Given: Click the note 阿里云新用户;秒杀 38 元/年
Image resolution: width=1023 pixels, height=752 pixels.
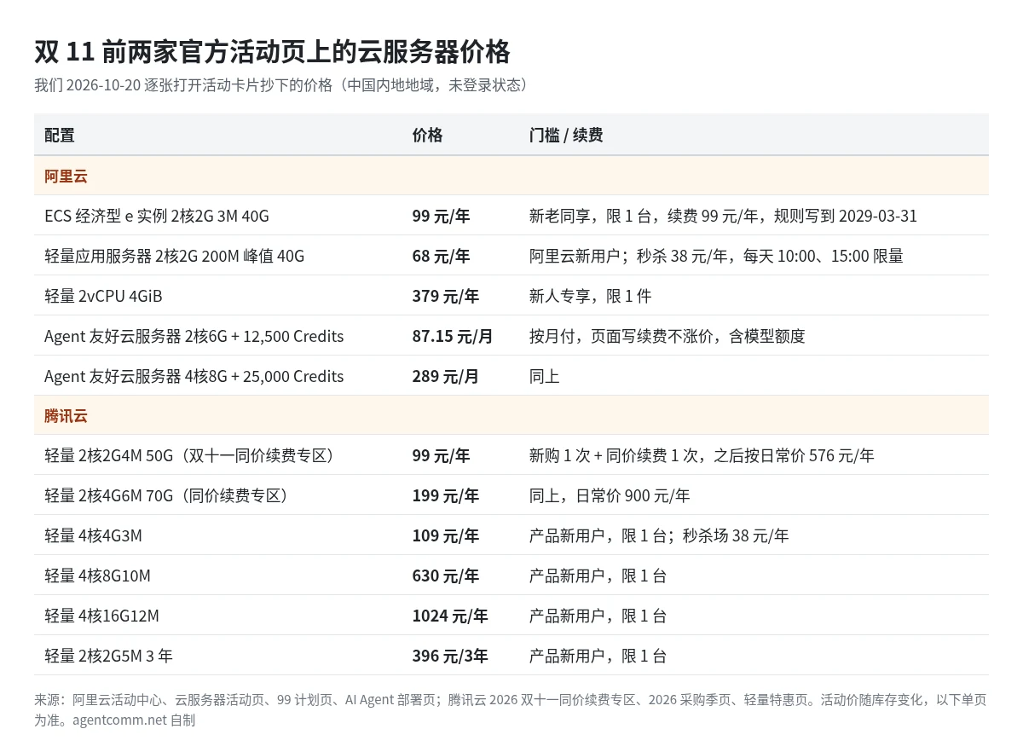Looking at the screenshot, I should point(716,256).
